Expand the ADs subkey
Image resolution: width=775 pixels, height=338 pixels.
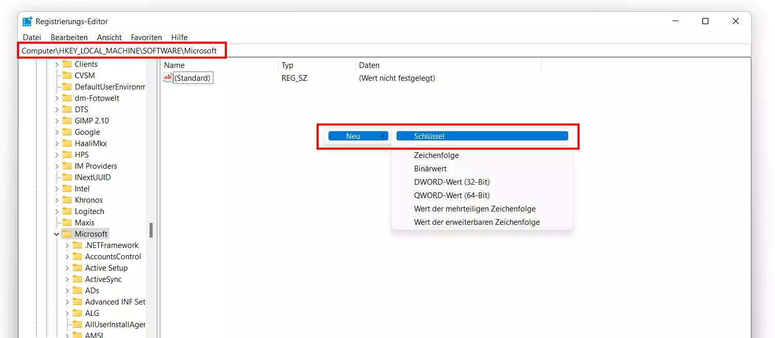67,291
